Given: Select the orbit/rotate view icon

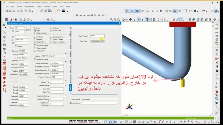Looking at the screenshot, I should [x=123, y=20].
